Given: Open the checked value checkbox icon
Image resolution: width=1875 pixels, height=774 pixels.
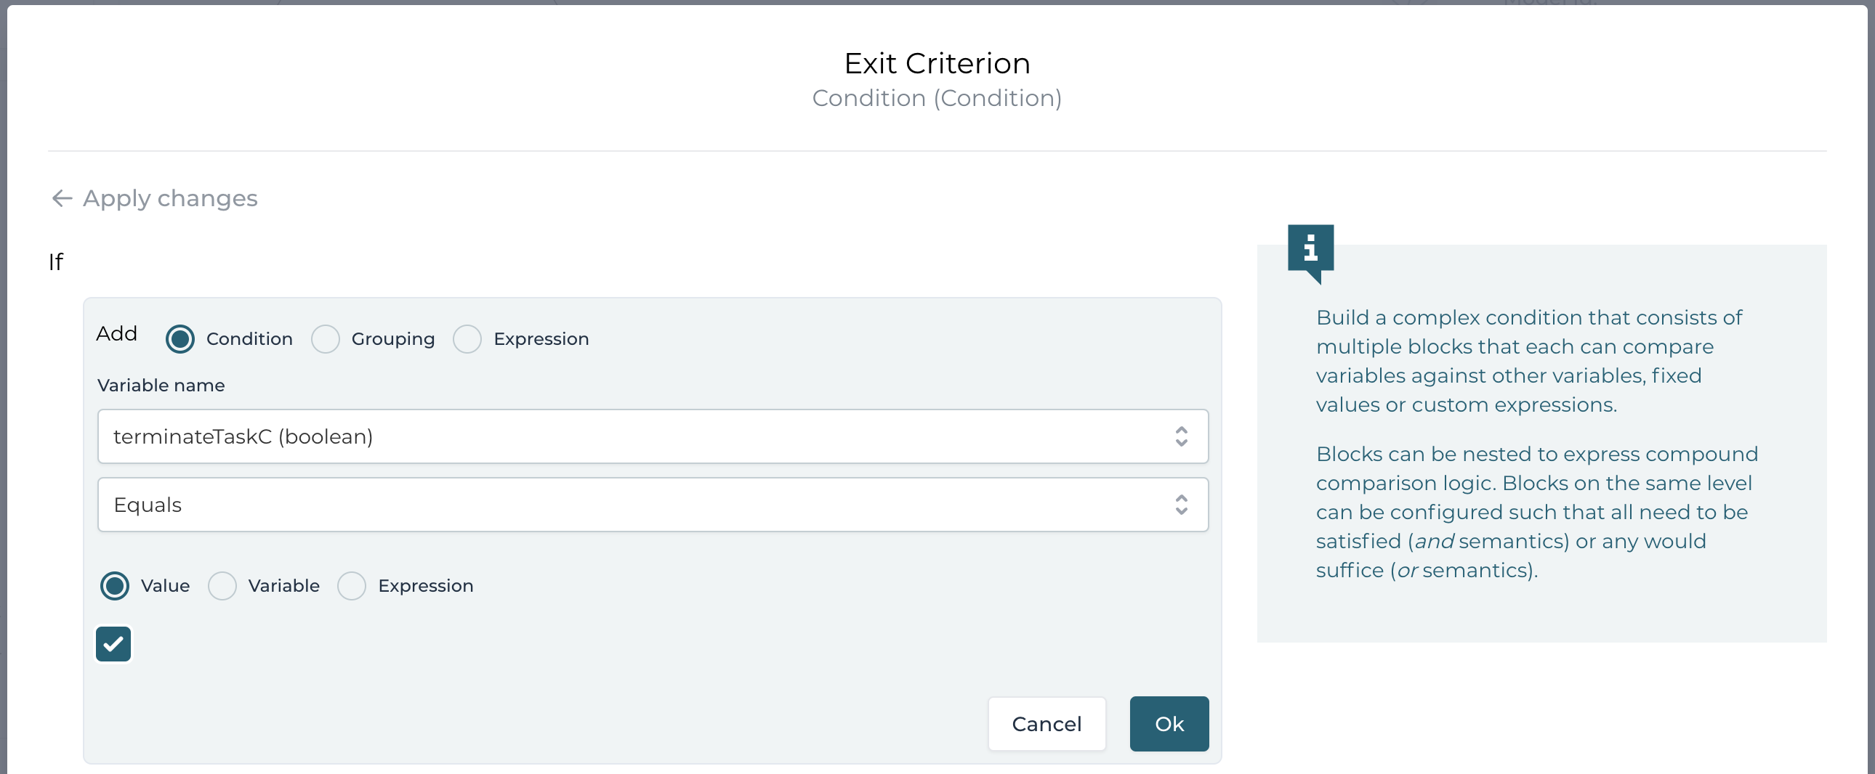Looking at the screenshot, I should click(113, 644).
